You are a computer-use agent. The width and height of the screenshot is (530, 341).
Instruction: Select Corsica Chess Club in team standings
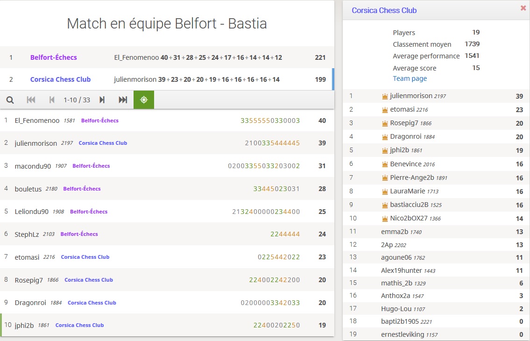[x=60, y=79]
